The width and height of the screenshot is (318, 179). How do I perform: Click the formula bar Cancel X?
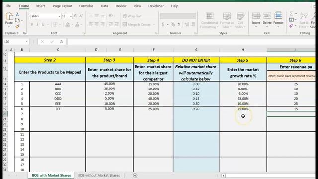point(42,42)
